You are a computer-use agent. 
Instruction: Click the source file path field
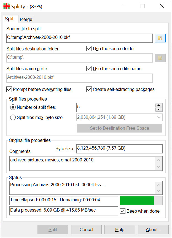pos(79,38)
